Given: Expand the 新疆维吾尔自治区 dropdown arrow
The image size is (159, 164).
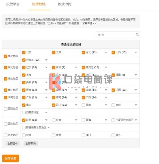Looking at the screenshot, I should point(48,127).
